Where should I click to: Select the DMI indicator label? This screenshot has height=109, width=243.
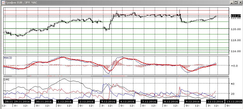(6, 79)
